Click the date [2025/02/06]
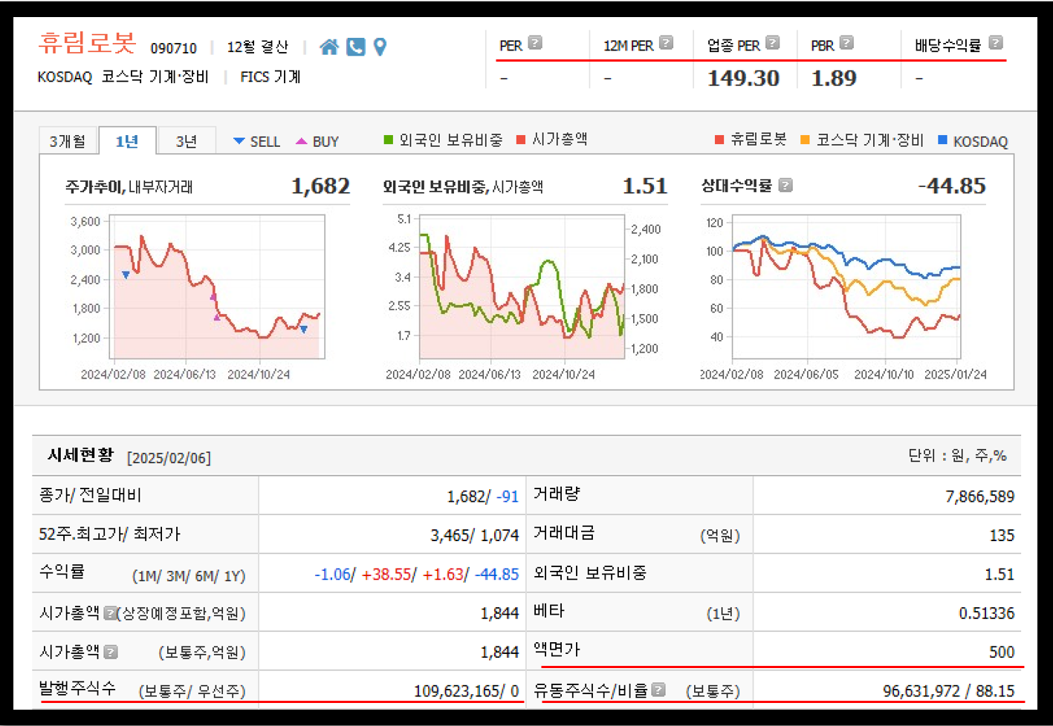Viewport: 1053px width, 726px height. tap(169, 458)
